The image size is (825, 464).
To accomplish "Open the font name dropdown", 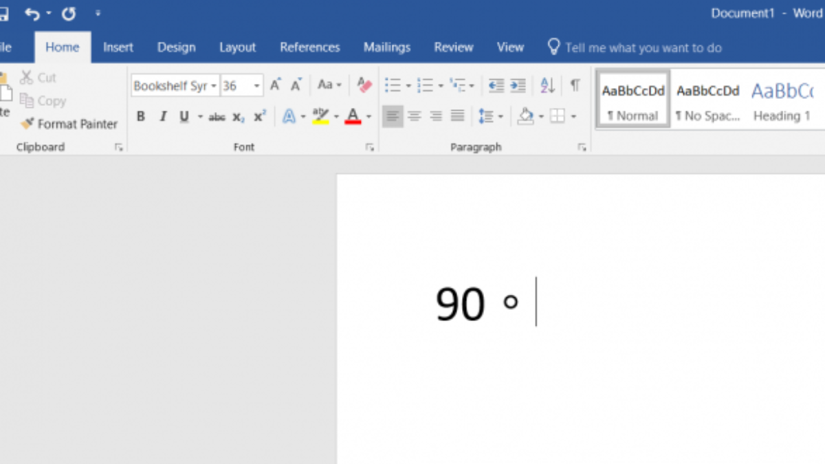I will pyautogui.click(x=214, y=86).
